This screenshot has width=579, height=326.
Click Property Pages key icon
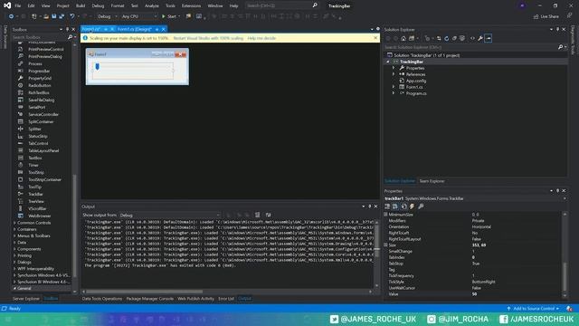coord(420,206)
